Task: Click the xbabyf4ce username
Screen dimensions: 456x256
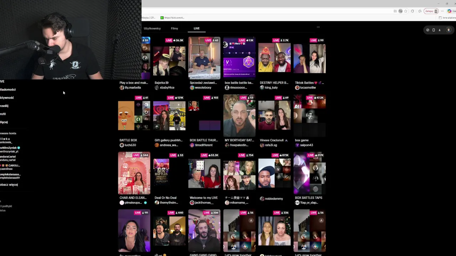Action: (x=167, y=87)
